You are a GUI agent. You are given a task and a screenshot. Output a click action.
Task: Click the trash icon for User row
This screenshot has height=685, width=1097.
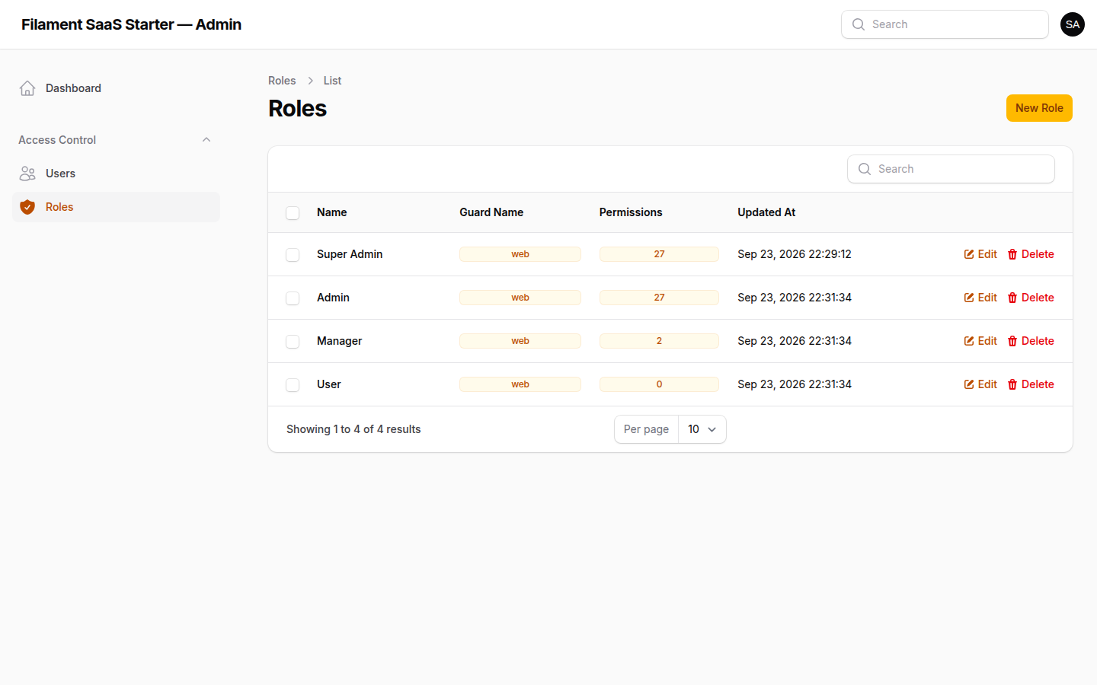[x=1012, y=384]
